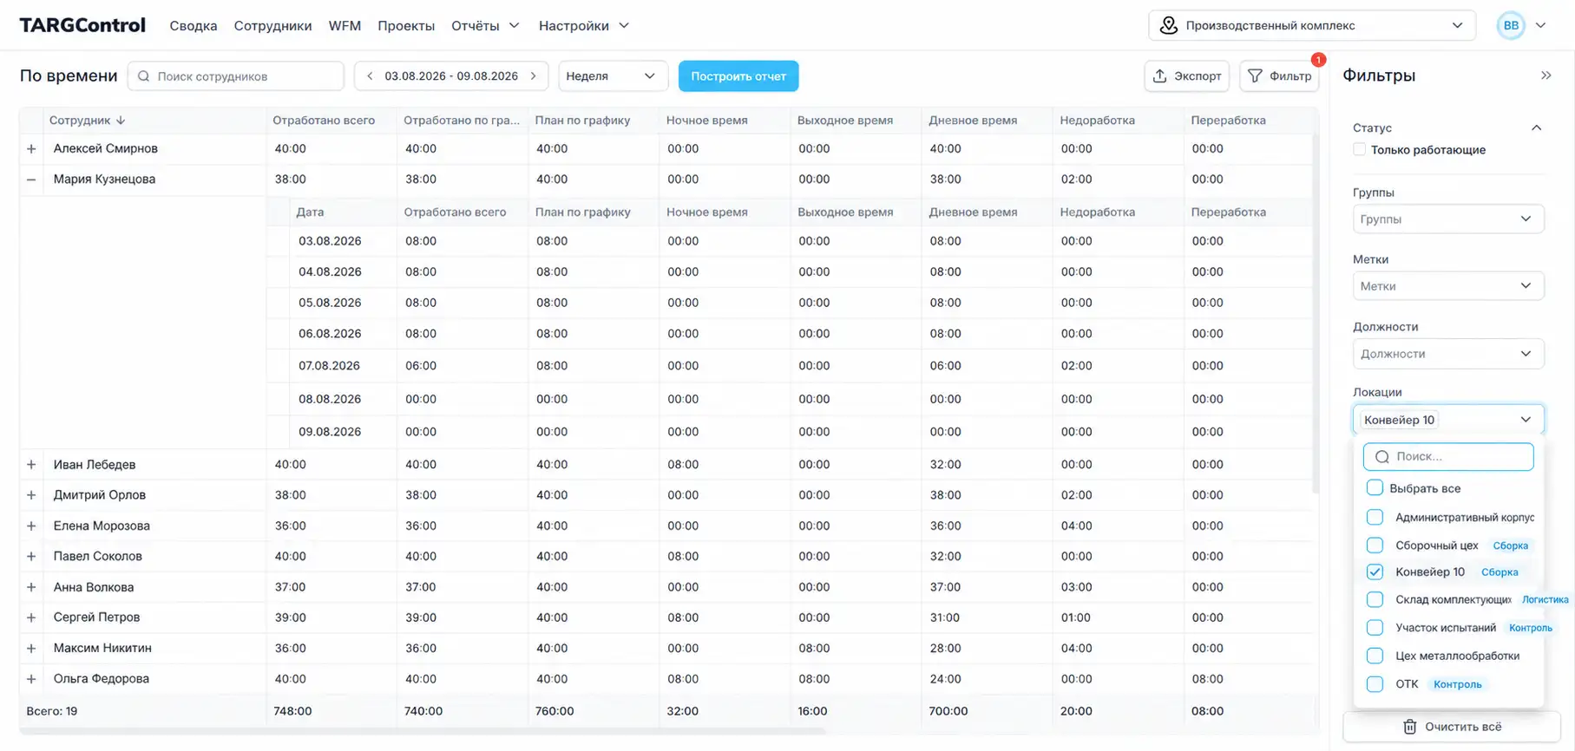Click the TARGControl logo

(x=82, y=25)
